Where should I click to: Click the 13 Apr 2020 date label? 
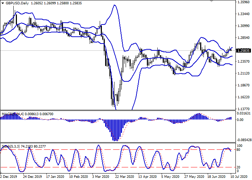pos(148,177)
